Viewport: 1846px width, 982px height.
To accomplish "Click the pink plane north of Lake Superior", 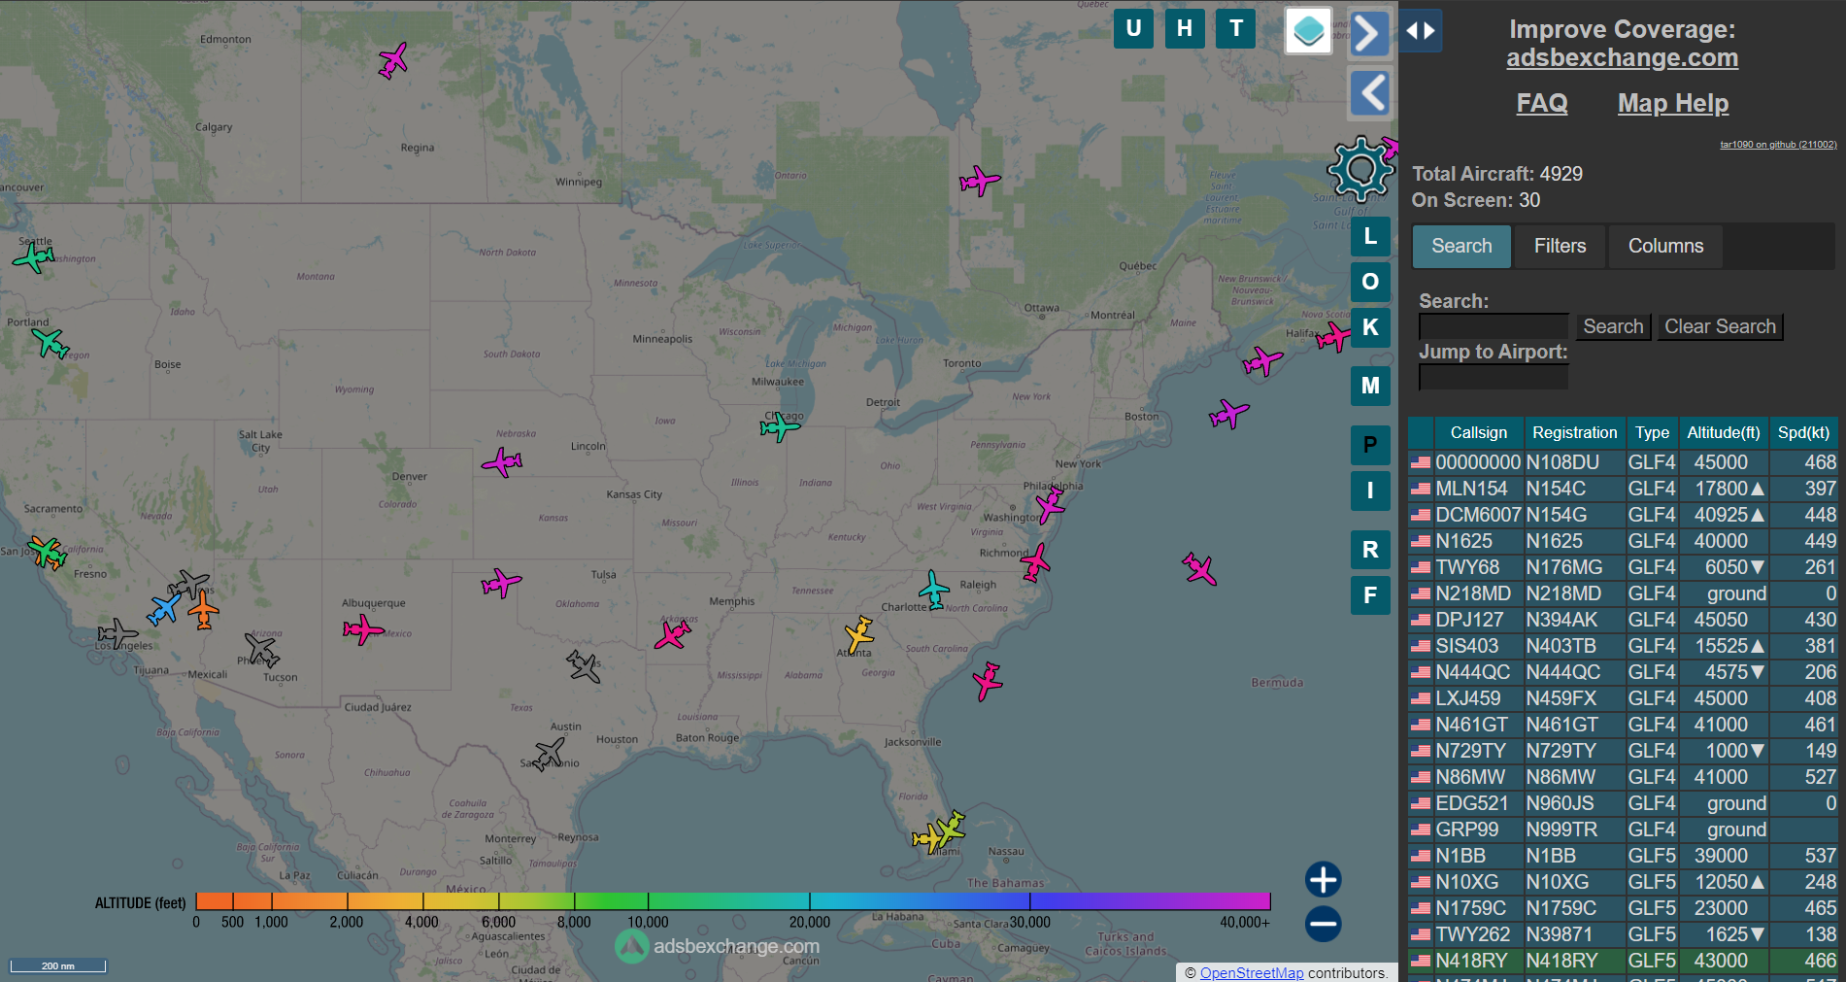I will click(x=980, y=181).
